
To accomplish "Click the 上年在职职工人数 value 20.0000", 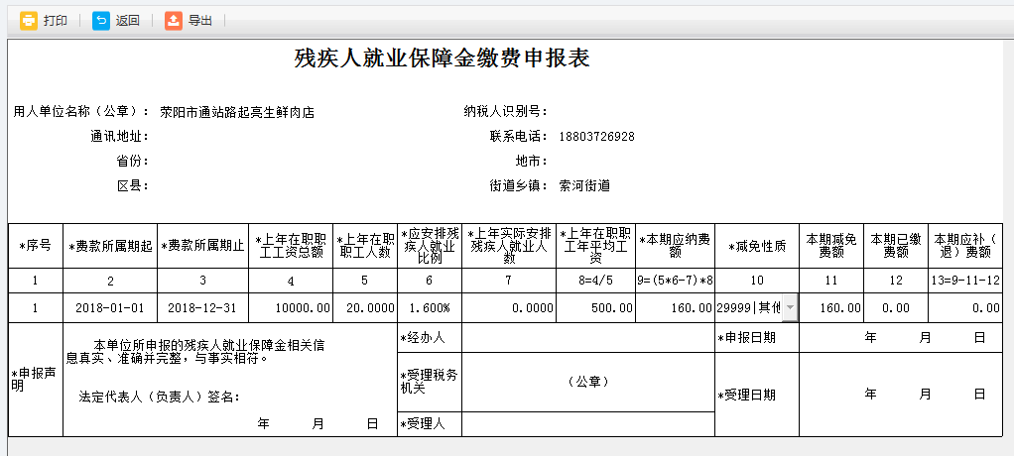I will point(365,308).
